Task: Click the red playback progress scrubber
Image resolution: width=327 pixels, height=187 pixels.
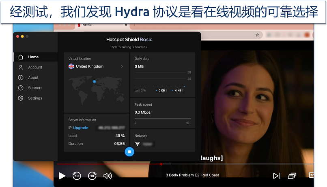Action: coord(161,164)
